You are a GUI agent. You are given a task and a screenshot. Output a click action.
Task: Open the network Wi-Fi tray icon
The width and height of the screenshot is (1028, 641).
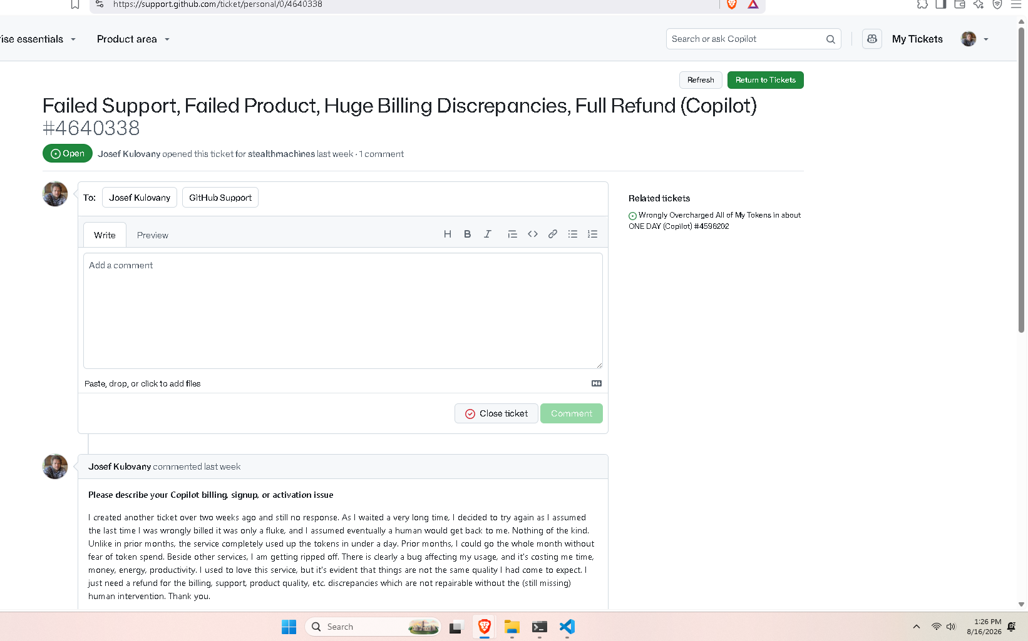click(x=937, y=627)
